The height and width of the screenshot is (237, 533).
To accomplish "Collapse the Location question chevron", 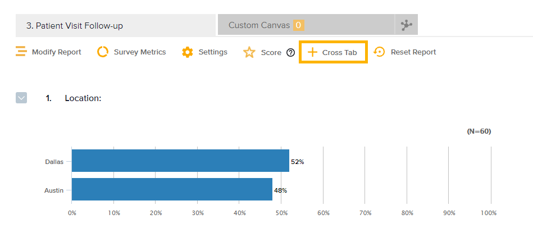I will (x=21, y=98).
